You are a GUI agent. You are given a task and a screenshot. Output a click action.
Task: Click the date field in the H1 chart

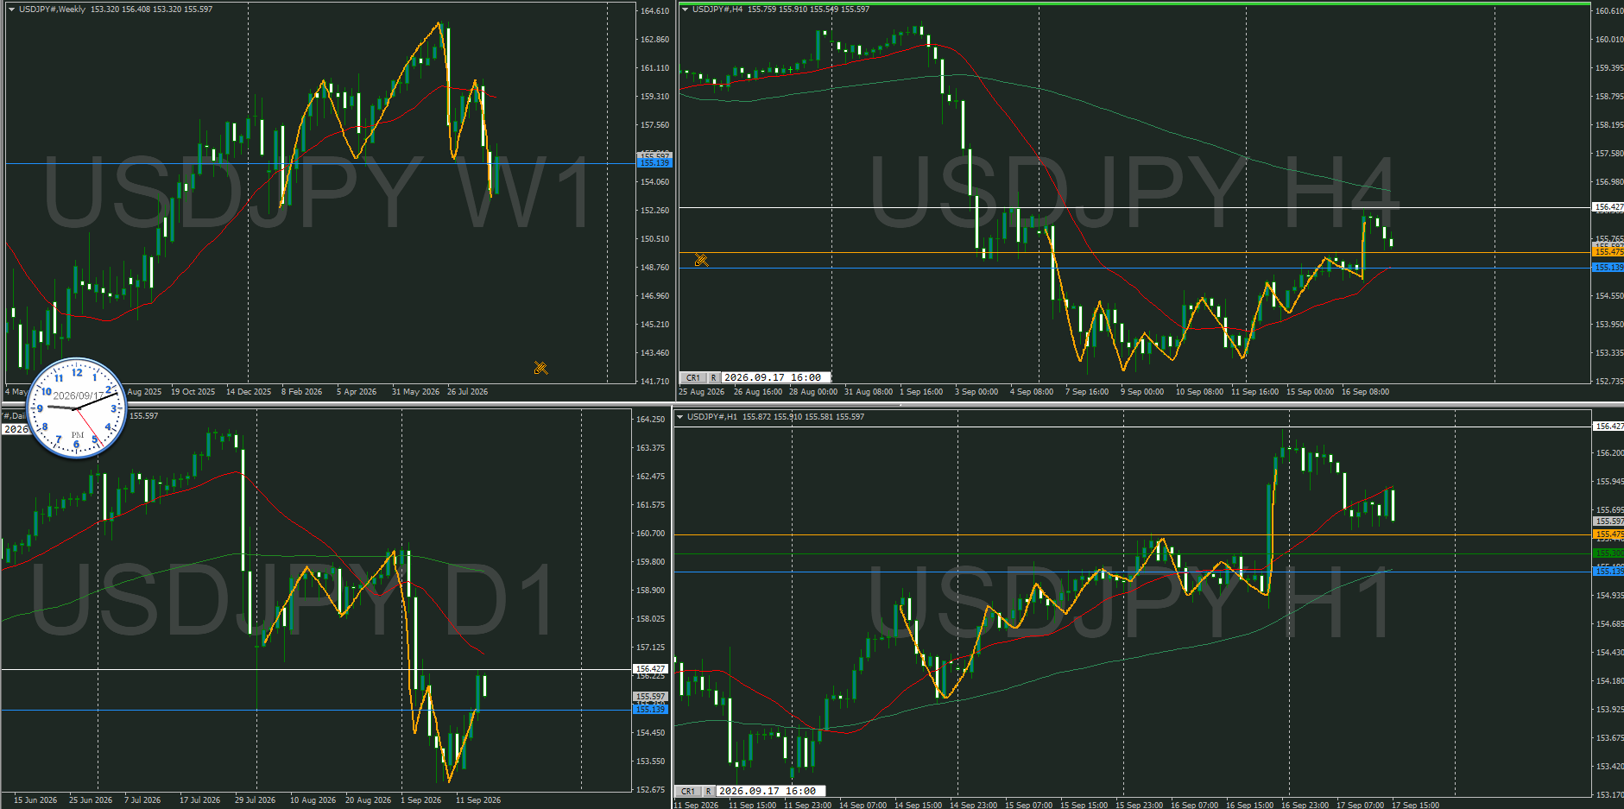coord(772,791)
